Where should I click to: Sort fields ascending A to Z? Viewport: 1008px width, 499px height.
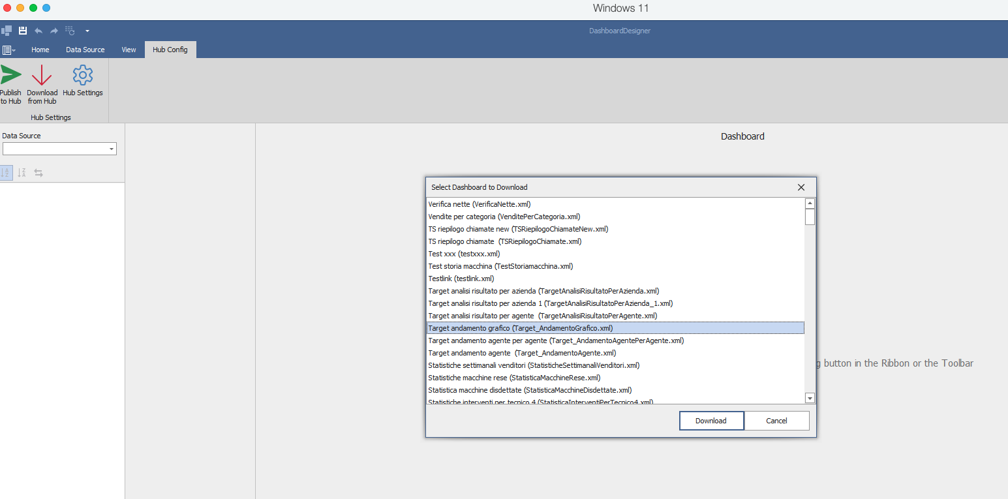click(6, 173)
